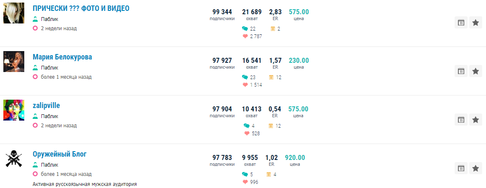486x188 pixels.
Task: Click comments icon showing 23 for Мария Белокурова
Action: coord(245,77)
